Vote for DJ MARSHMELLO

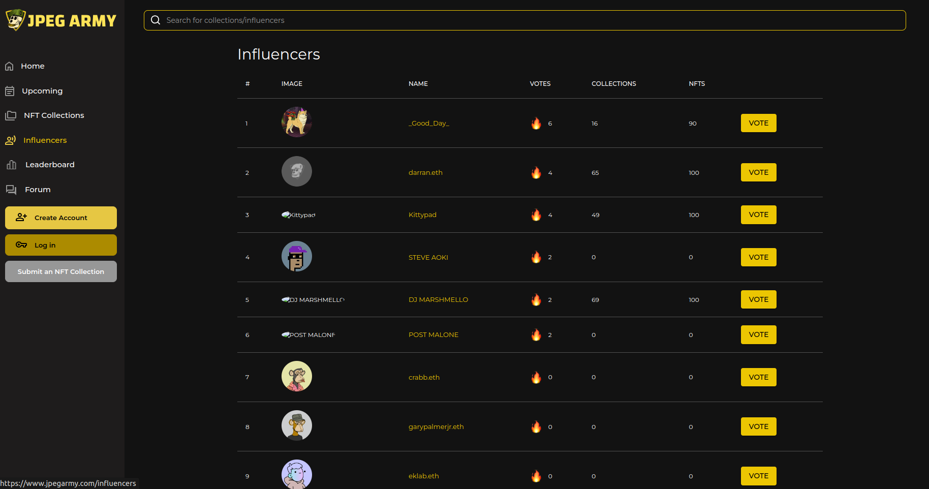(x=758, y=299)
